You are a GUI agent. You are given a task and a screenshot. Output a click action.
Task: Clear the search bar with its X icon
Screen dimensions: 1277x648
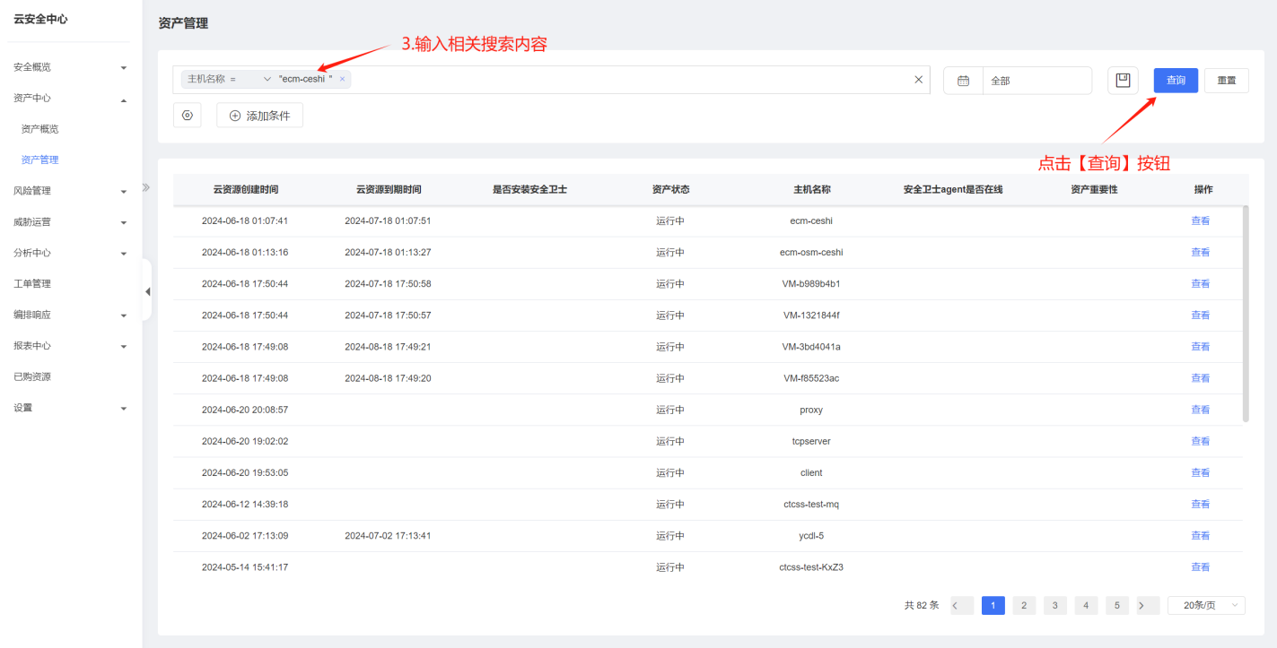click(918, 80)
